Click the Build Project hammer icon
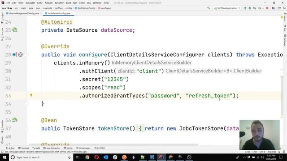 point(209,8)
